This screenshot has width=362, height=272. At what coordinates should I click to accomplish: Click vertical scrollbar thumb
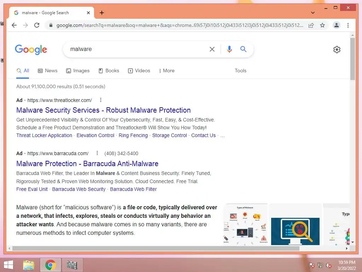tap(352, 59)
